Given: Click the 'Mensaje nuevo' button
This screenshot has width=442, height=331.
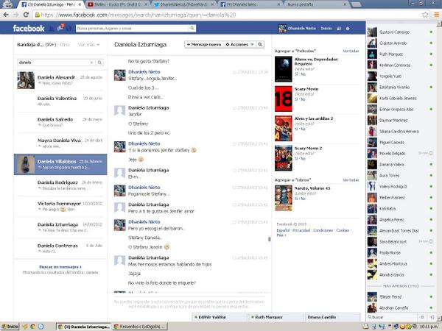Looking at the screenshot, I should click(204, 44).
